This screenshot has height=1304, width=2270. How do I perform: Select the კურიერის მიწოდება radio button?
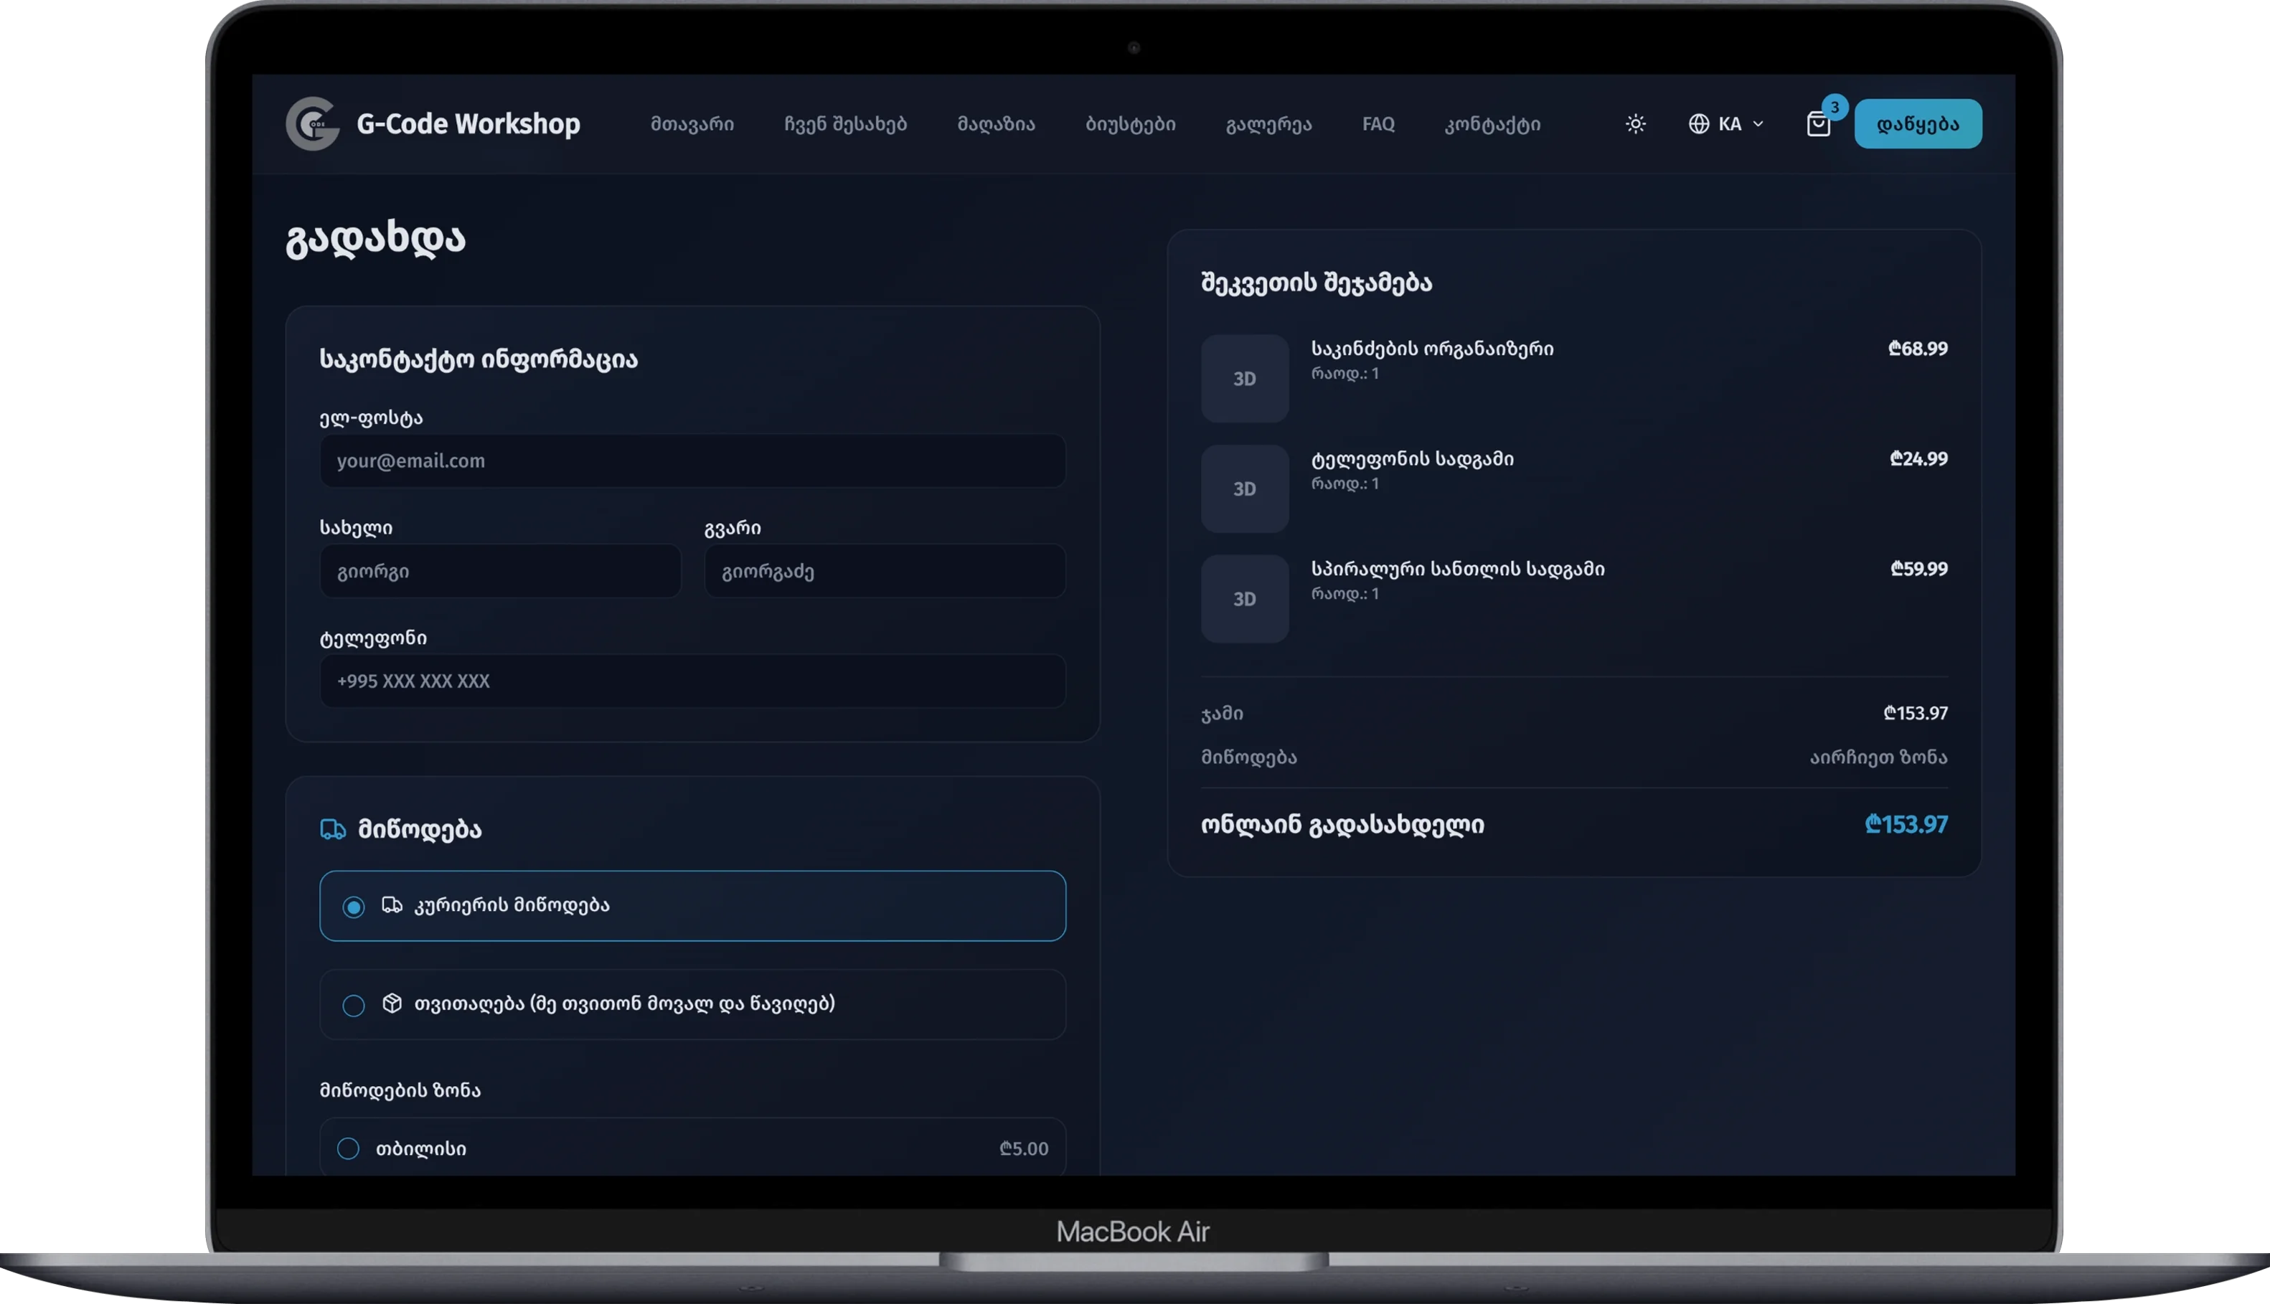353,907
